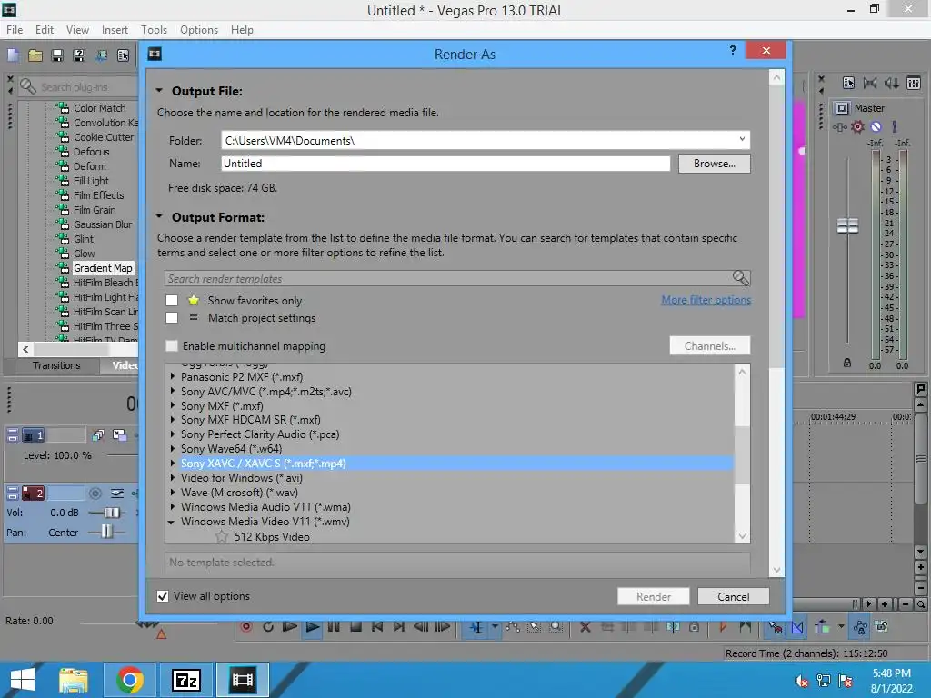Screen dimensions: 931x698
Task: Switch to the Transitions tab
Action: pos(56,365)
